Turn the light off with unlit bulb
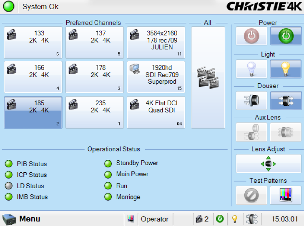Screen dimensions: 304x226 point(251,69)
